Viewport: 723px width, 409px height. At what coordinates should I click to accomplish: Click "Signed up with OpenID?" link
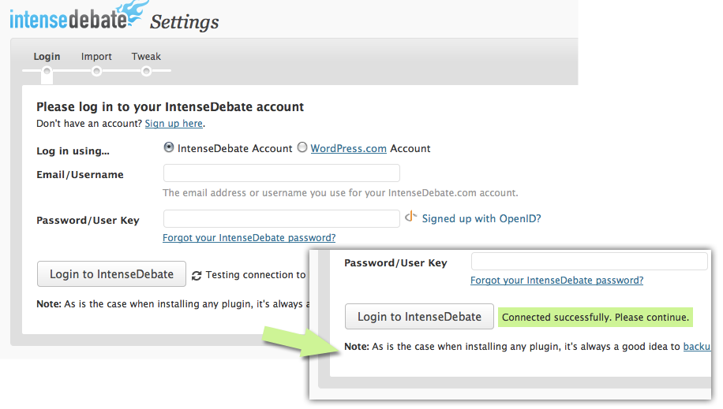[x=481, y=218]
